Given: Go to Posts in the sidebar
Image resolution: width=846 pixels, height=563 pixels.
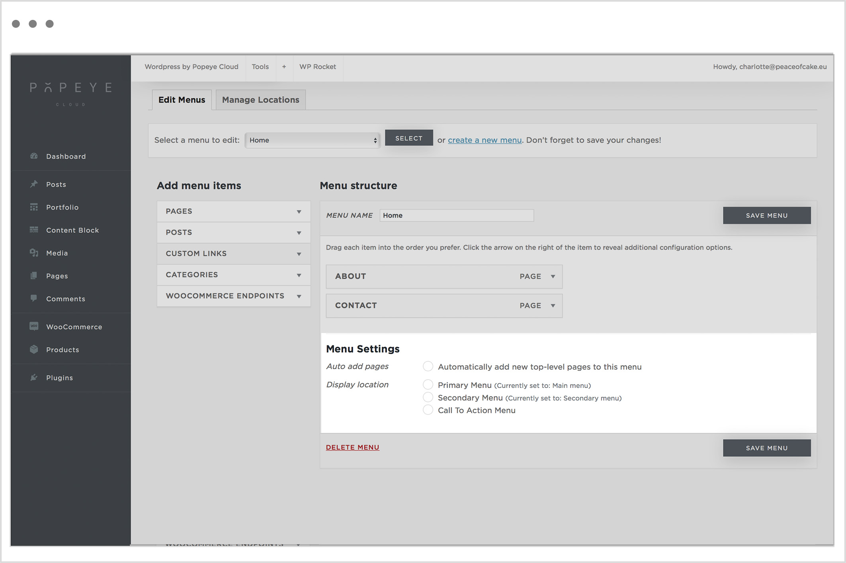Looking at the screenshot, I should 56,184.
